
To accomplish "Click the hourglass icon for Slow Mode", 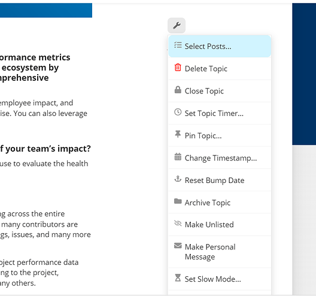I will (178, 277).
